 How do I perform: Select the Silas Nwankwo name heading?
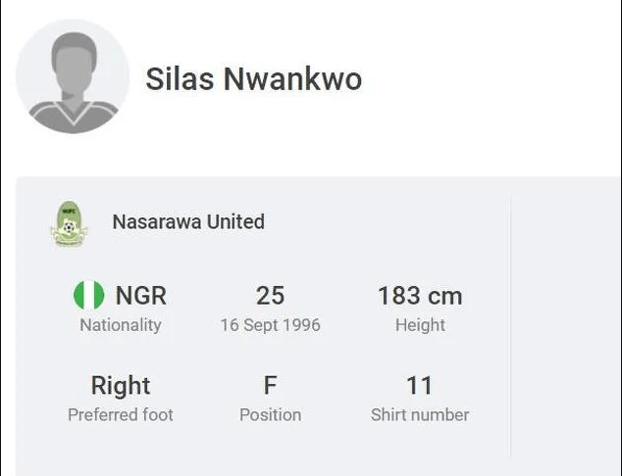[x=253, y=78]
